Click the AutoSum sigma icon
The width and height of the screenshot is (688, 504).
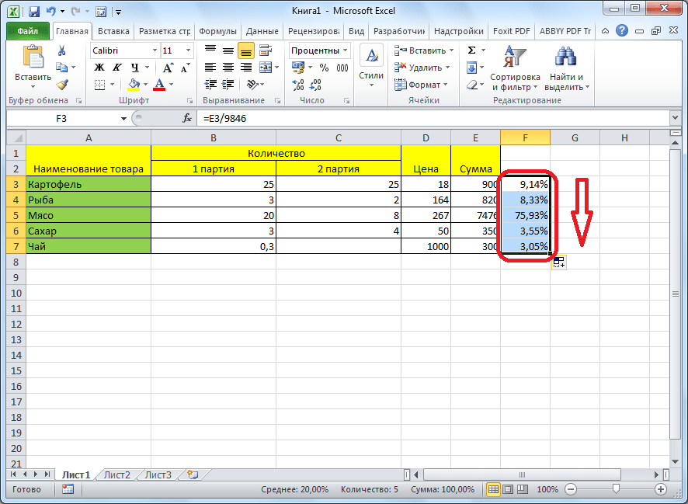click(471, 50)
